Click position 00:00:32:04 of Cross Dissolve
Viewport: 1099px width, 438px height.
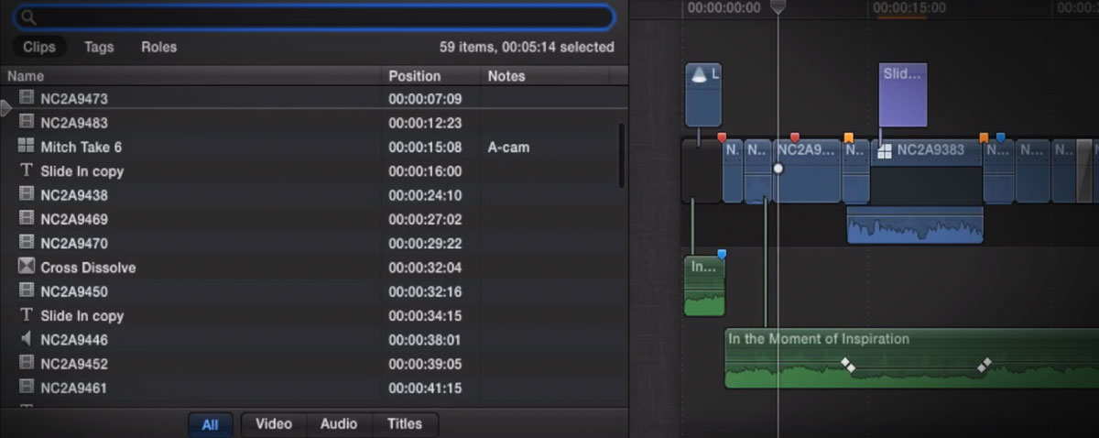click(425, 268)
